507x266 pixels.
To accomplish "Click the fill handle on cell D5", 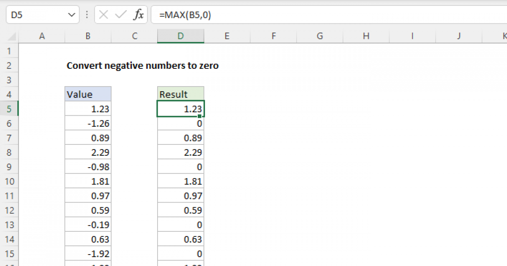I will pyautogui.click(x=199, y=116).
